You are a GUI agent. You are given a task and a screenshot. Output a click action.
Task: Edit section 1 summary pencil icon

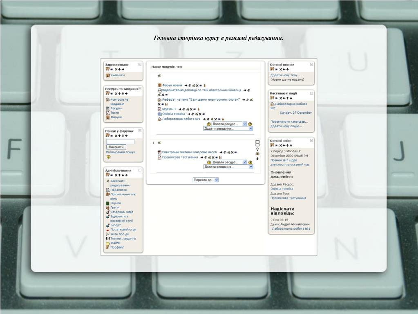click(x=159, y=143)
